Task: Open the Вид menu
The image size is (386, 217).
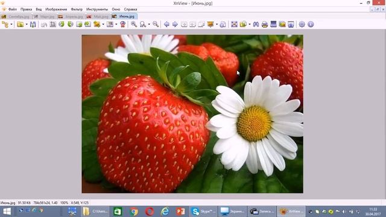Action: [39, 10]
